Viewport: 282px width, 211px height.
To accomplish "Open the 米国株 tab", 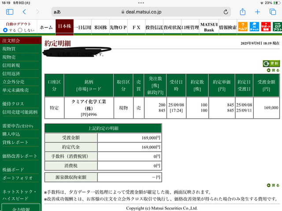I will tap(100, 27).
